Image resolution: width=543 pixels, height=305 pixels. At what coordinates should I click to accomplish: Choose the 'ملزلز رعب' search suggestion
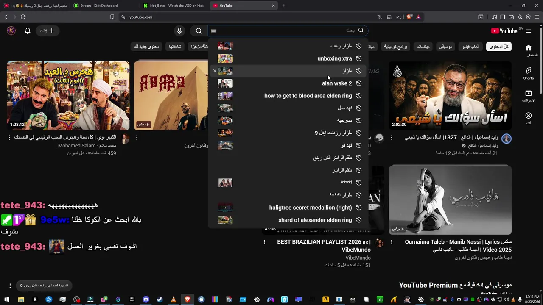pyautogui.click(x=289, y=46)
